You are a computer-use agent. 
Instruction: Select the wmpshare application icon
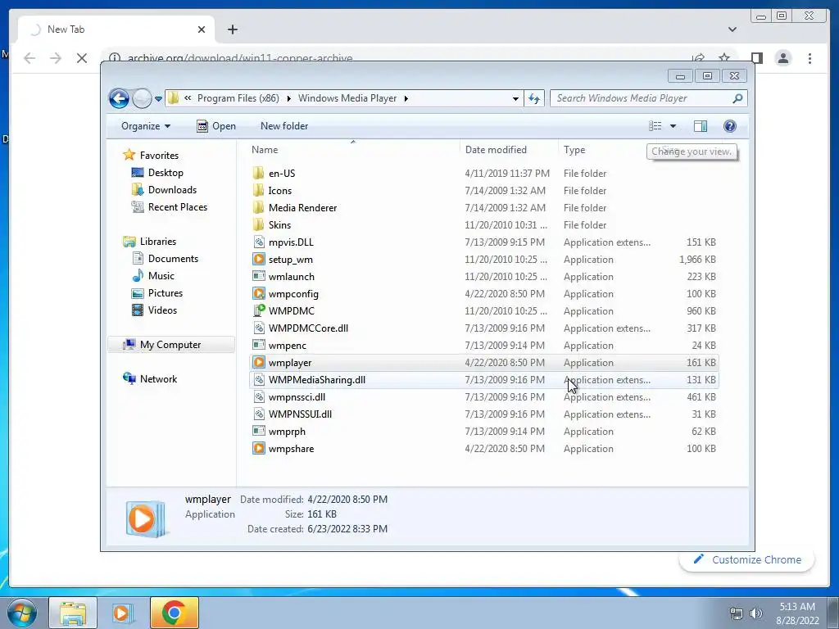tap(258, 449)
